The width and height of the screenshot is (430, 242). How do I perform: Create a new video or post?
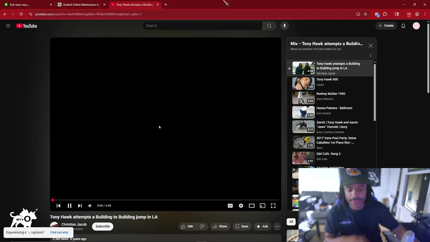(386, 26)
